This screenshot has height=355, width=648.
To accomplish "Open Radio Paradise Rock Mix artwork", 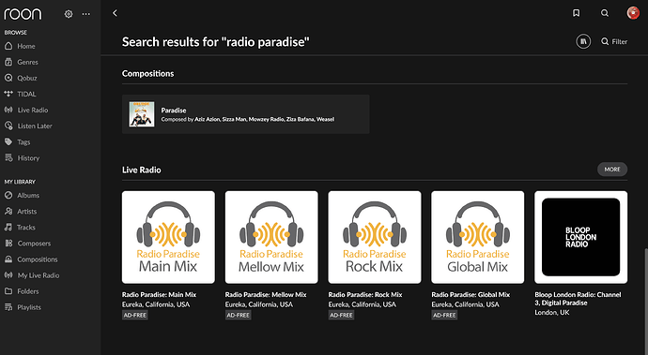I will click(375, 237).
